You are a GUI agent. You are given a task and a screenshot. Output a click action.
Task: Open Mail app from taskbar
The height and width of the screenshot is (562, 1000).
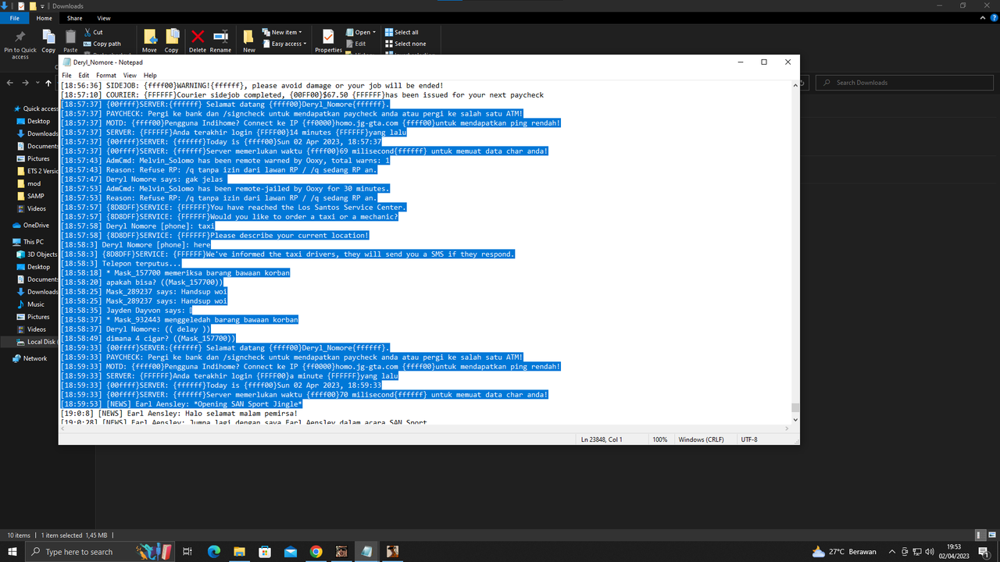(291, 552)
